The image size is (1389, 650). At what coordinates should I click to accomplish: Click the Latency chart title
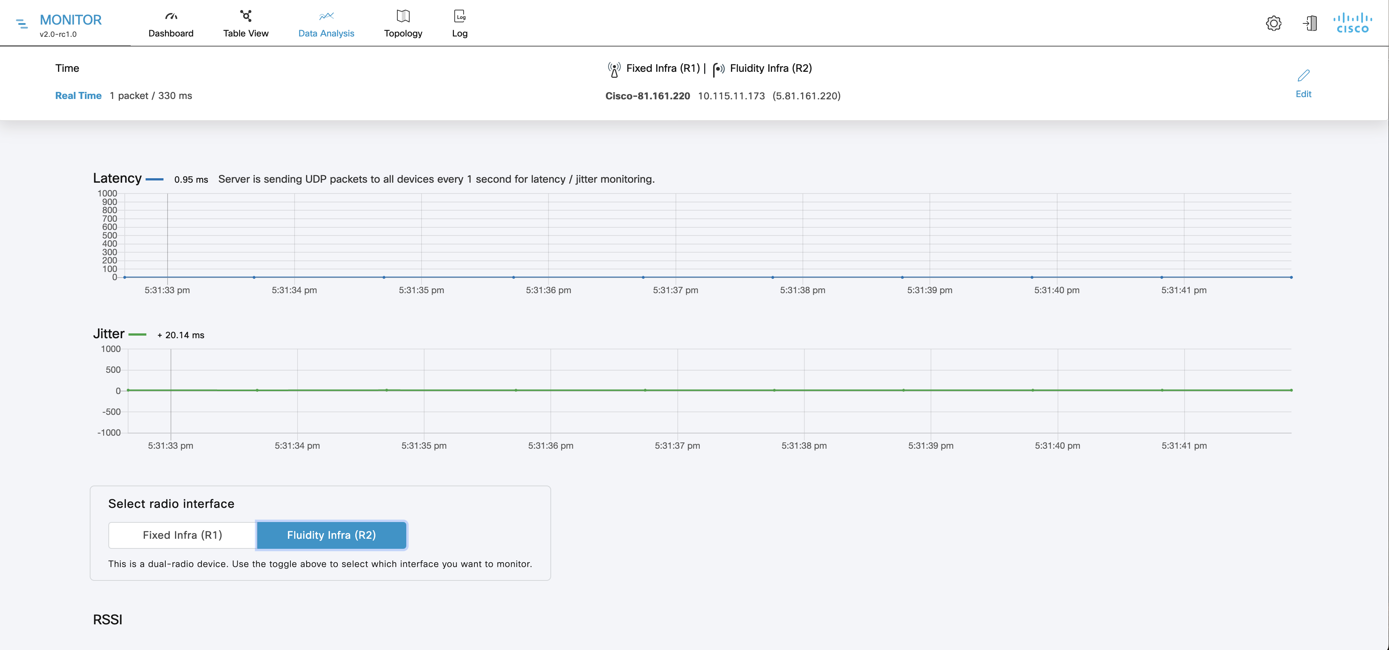click(117, 178)
